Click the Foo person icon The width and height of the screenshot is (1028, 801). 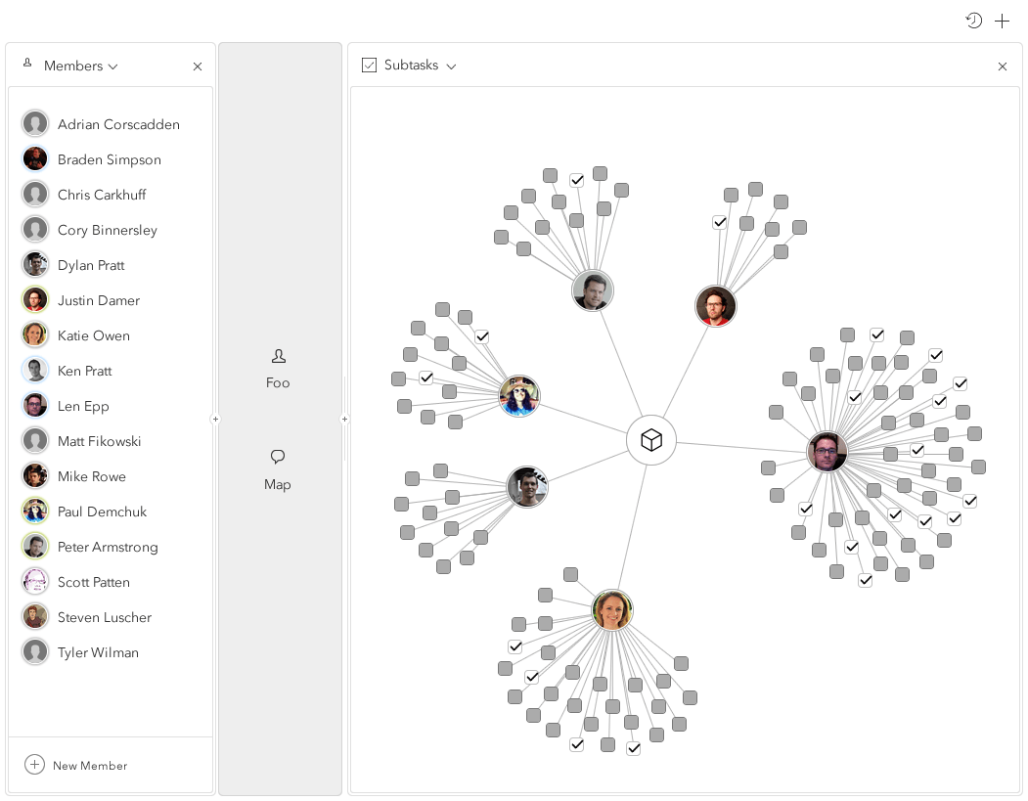tap(279, 356)
